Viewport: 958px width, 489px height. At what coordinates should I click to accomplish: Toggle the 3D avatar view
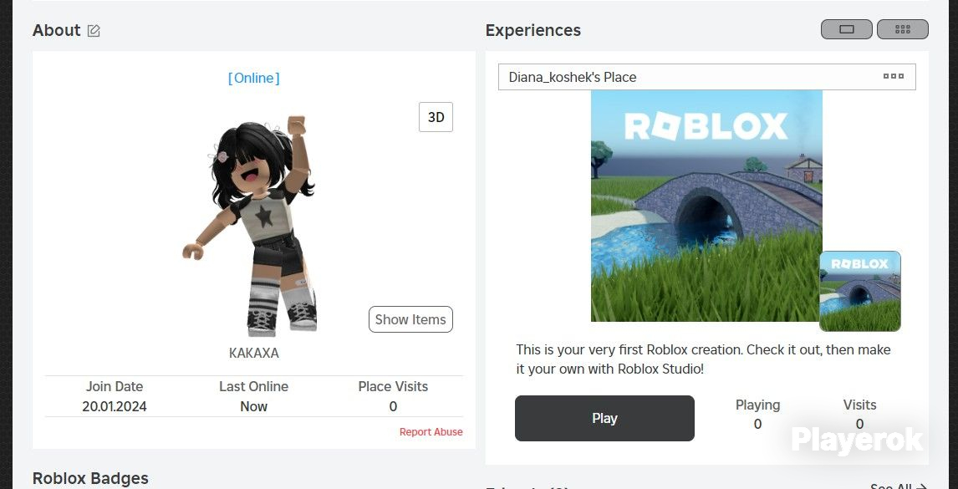point(436,117)
